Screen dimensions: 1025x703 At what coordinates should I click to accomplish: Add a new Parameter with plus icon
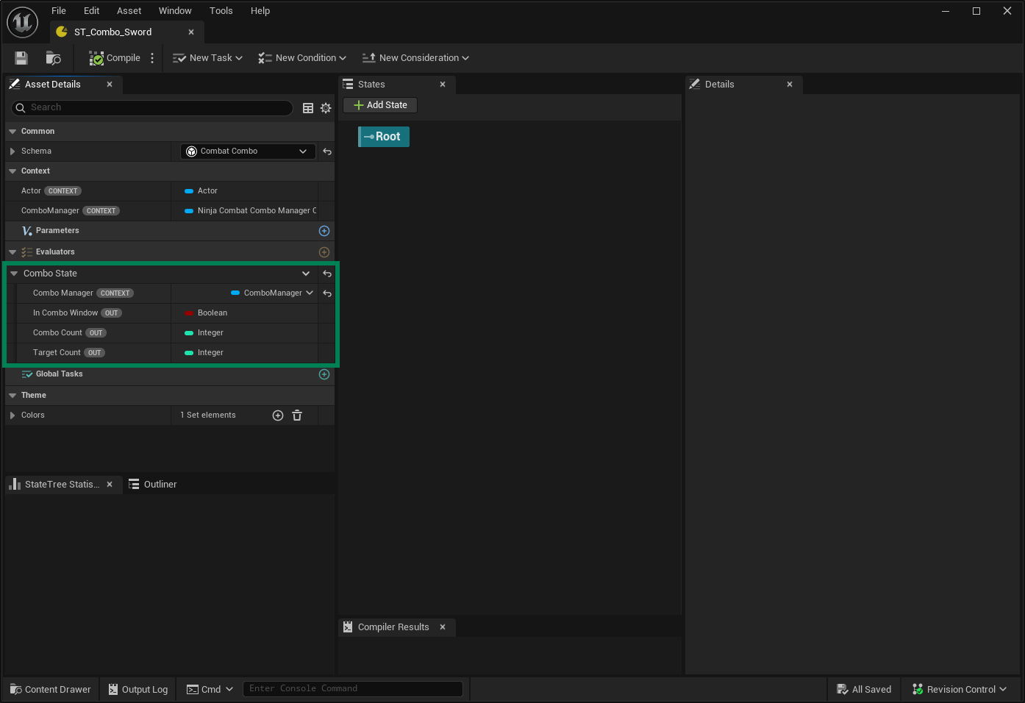click(324, 231)
